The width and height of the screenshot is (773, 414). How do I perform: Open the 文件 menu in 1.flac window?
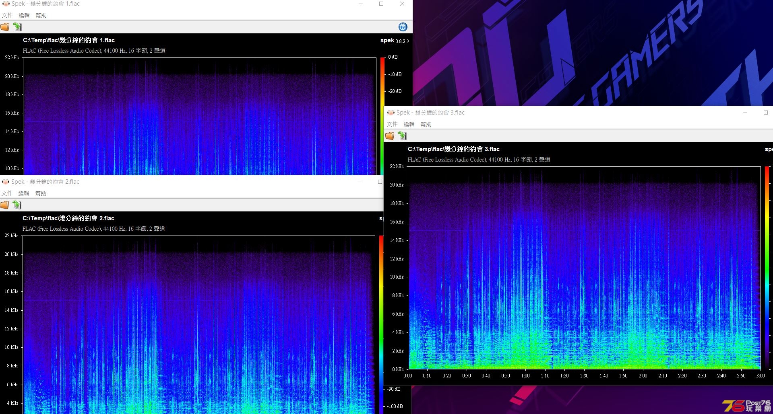(x=7, y=15)
